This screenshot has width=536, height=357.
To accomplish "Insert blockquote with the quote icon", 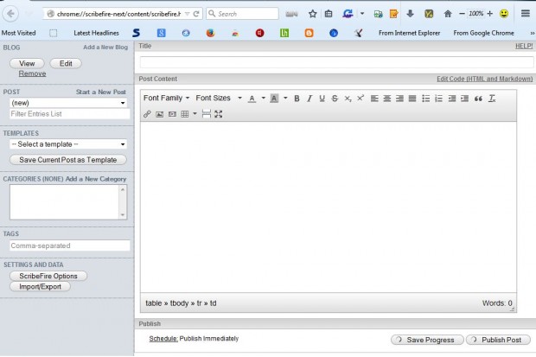I will [x=478, y=99].
